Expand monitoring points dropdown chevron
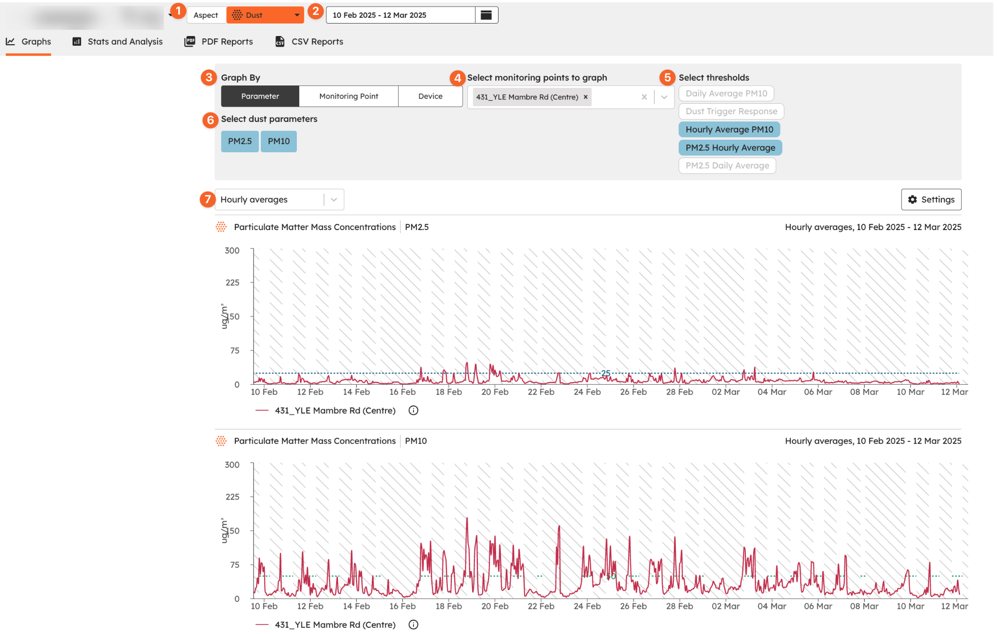Screen dimensions: 999x634 tap(664, 97)
